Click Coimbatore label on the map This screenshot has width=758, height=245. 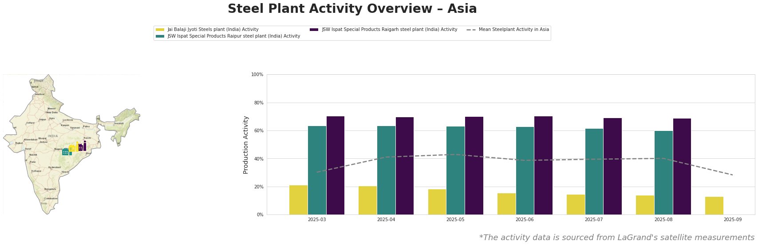51,199
